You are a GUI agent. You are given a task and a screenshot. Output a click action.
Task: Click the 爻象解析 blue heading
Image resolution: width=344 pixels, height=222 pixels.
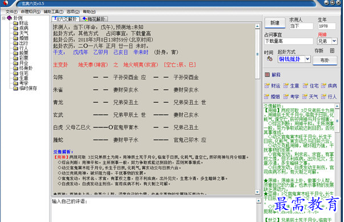[x=63, y=152]
